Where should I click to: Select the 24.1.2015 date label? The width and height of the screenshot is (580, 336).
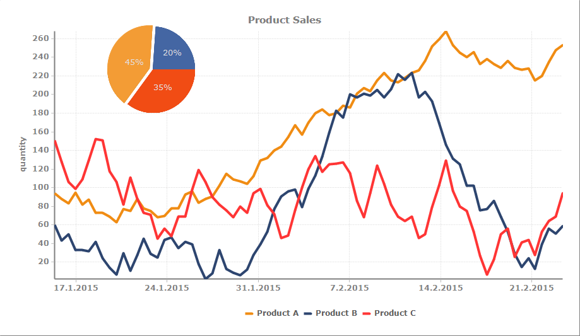(167, 288)
